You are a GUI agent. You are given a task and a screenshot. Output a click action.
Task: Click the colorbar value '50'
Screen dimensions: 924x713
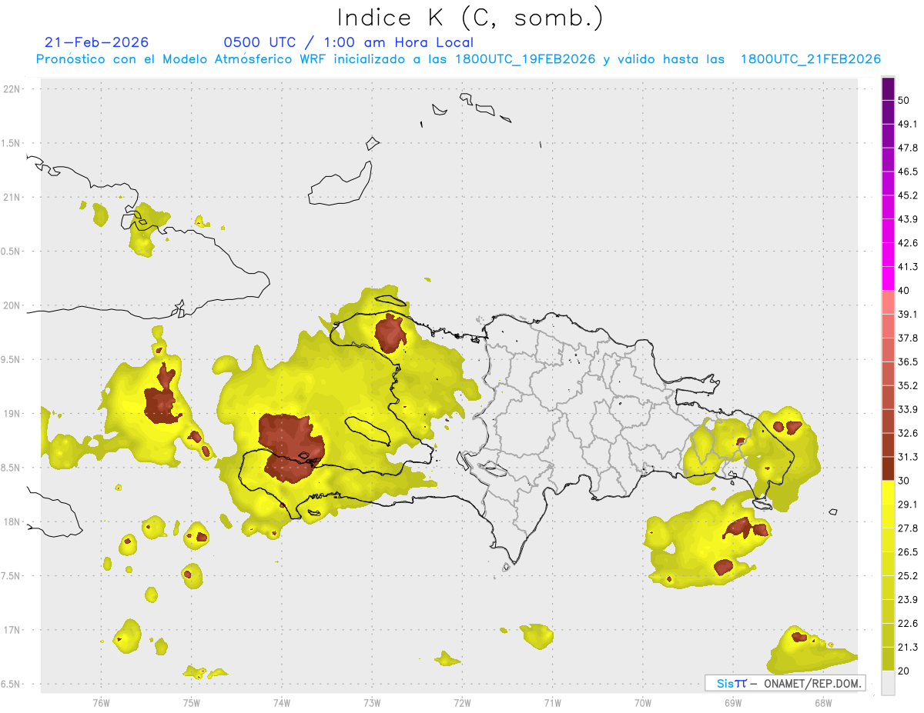pyautogui.click(x=904, y=100)
